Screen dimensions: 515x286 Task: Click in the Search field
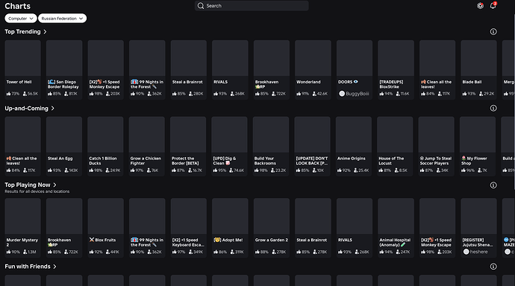point(252,5)
